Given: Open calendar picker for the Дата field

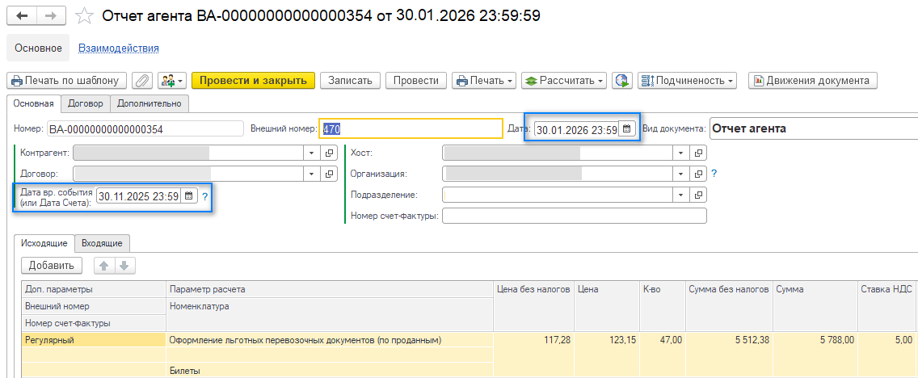Looking at the screenshot, I should pyautogui.click(x=626, y=129).
